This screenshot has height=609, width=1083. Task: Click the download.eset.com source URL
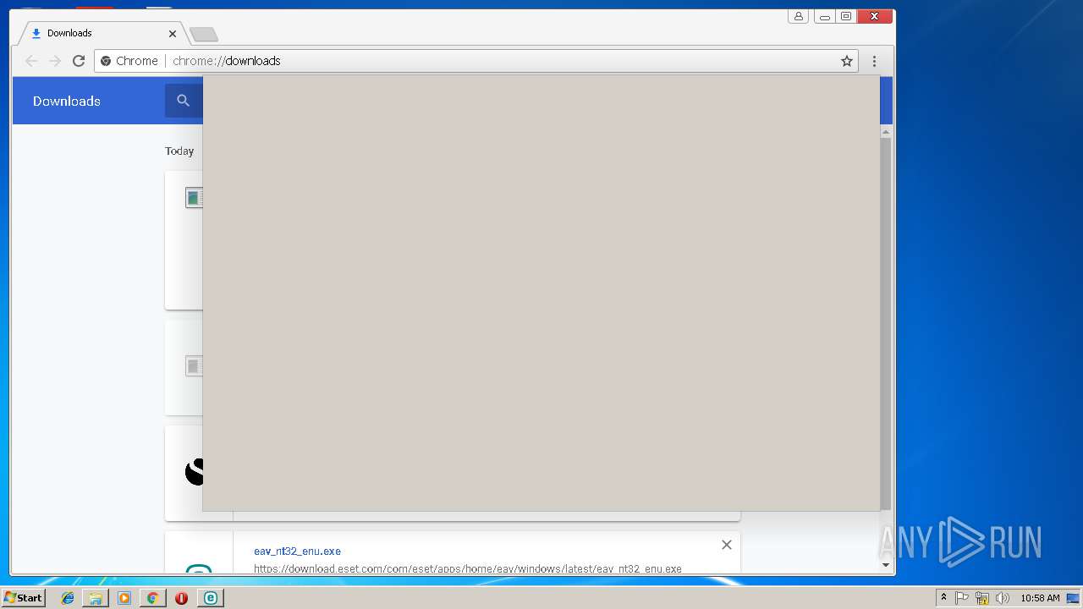[x=468, y=568]
